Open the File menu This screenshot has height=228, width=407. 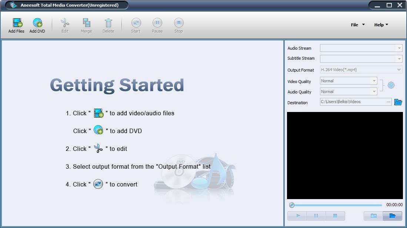pyautogui.click(x=356, y=25)
